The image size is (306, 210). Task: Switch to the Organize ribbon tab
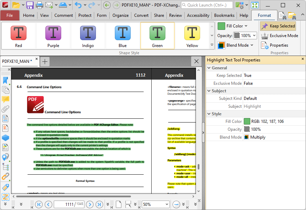pyautogui.click(x=120, y=15)
